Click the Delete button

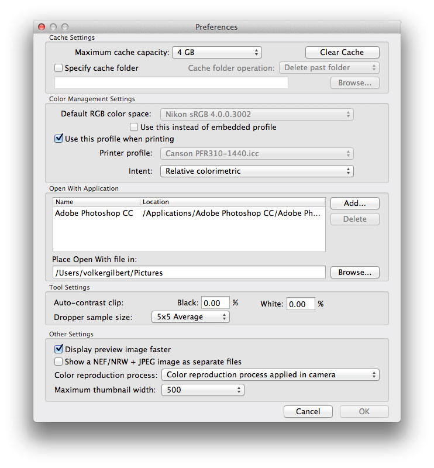[x=355, y=219]
